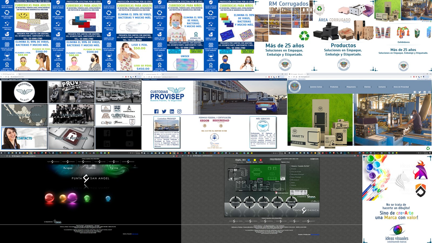
Task: Click home icon in puntaoaxaca.mx browser
Action: (191, 156)
